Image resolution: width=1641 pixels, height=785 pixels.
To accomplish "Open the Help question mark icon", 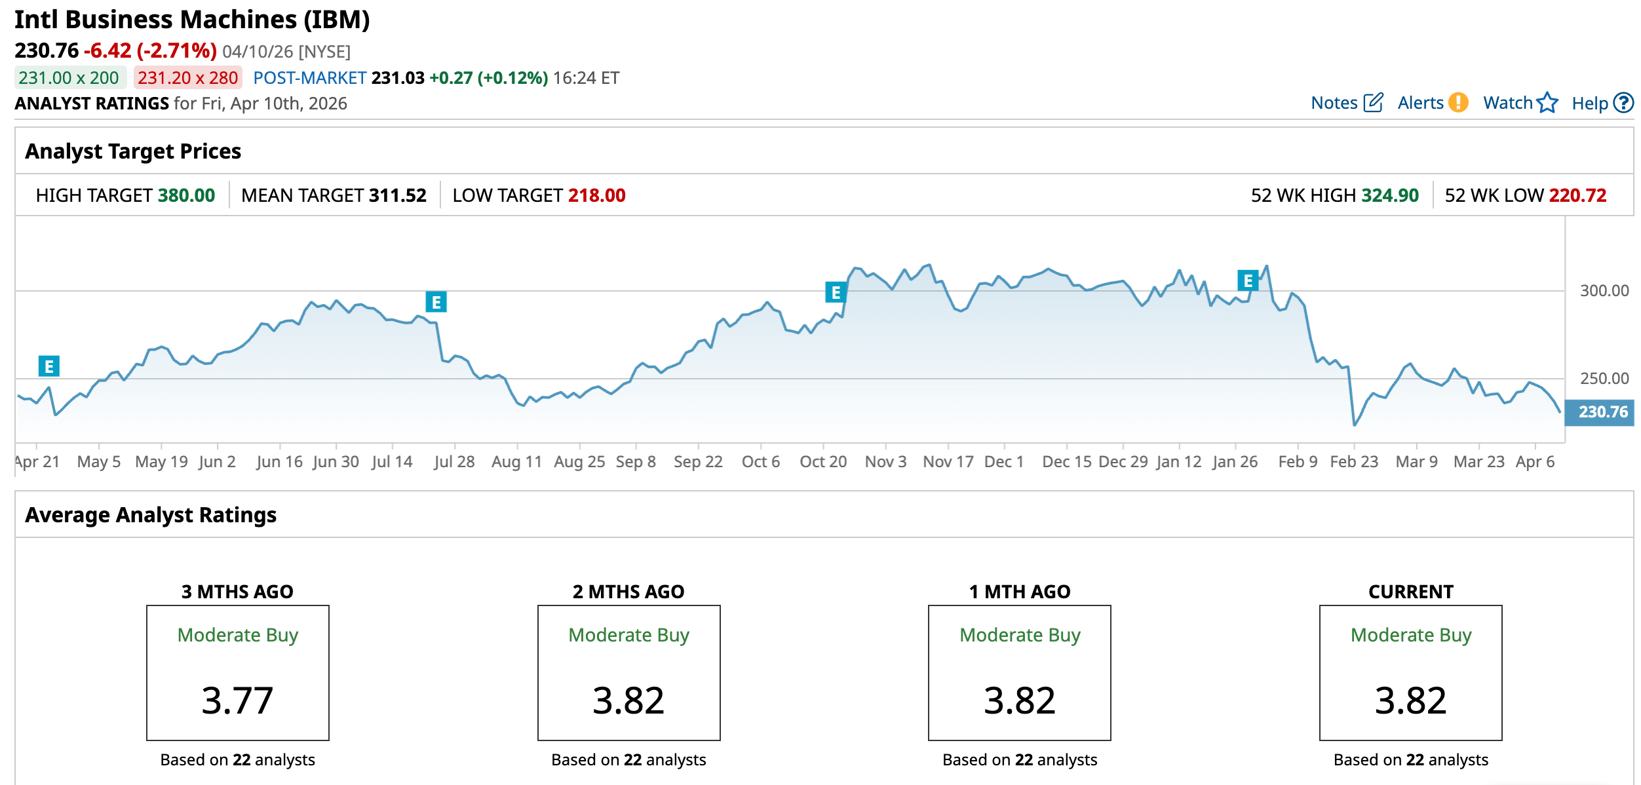I will (x=1623, y=103).
